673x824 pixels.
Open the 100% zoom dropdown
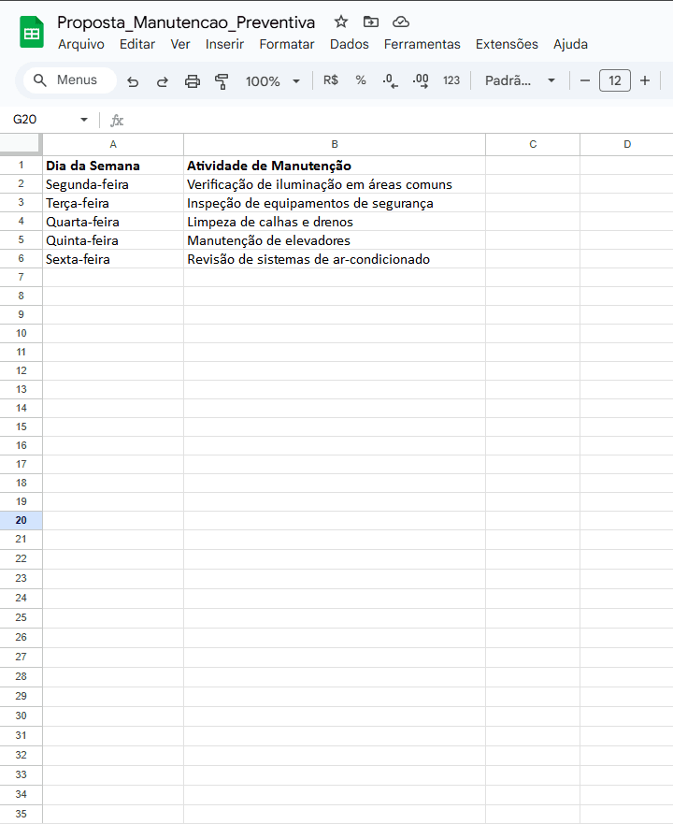[272, 81]
